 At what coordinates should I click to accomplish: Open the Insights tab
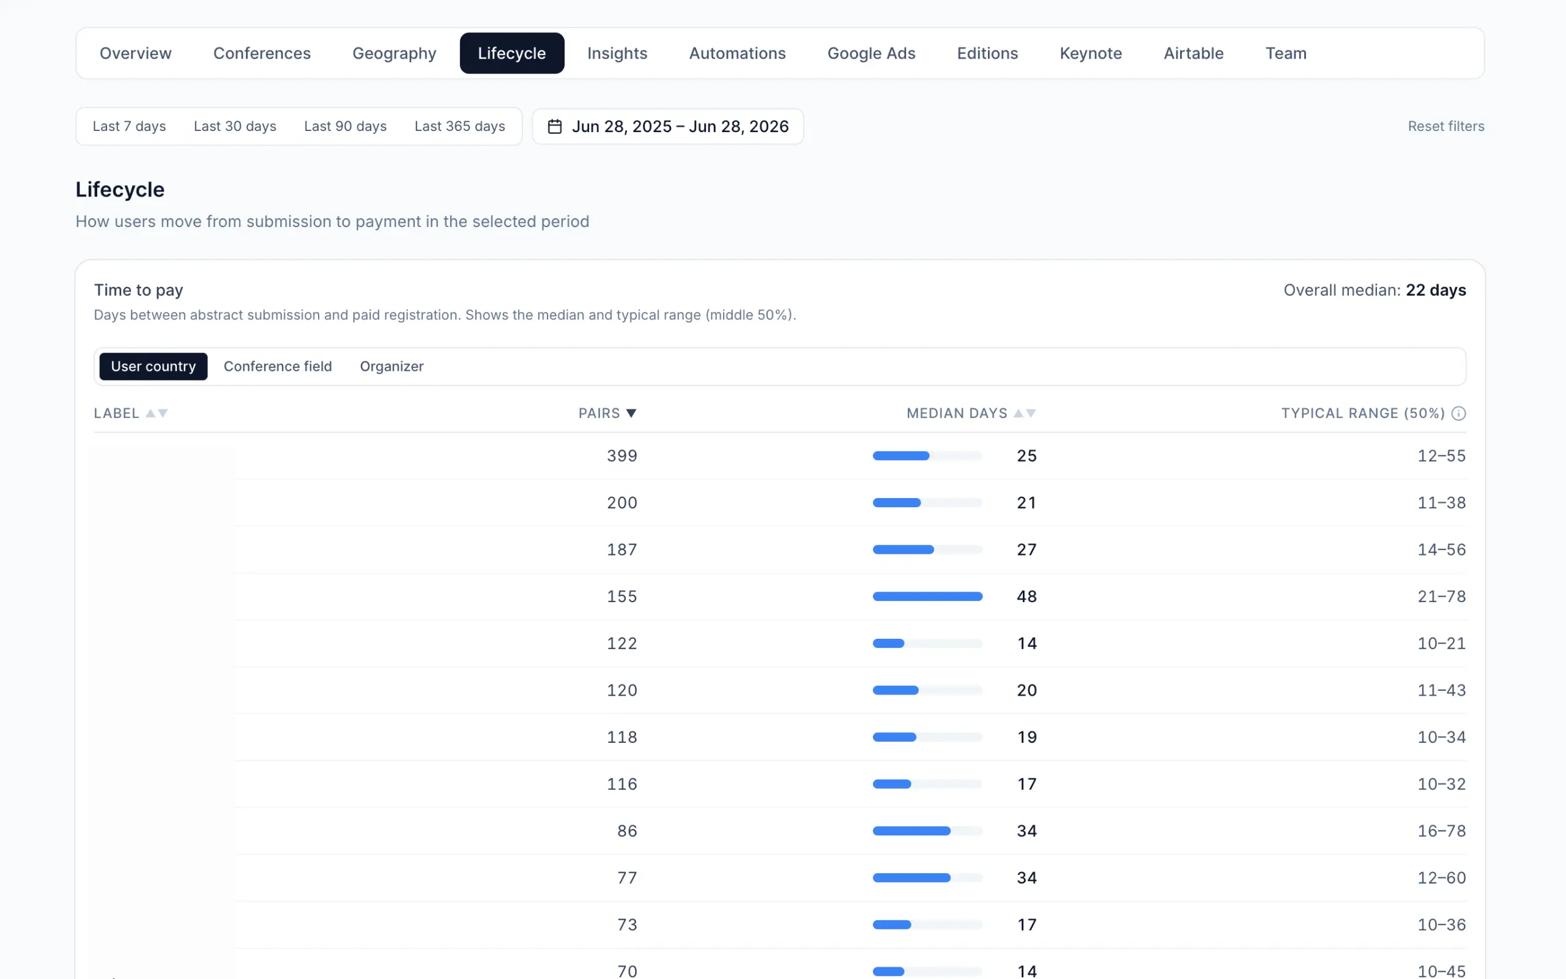617,53
